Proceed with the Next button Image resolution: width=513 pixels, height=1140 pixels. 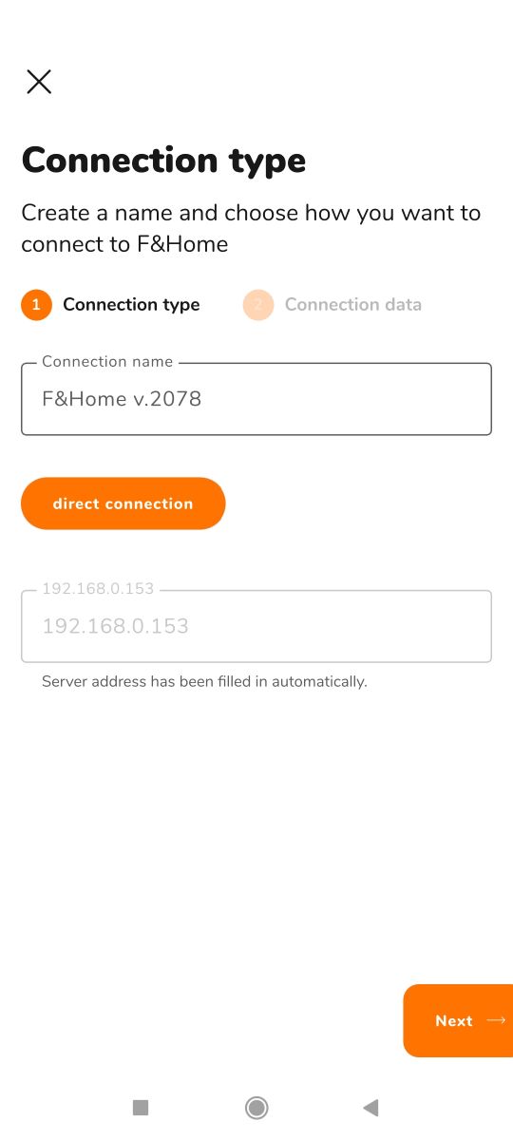458,1020
